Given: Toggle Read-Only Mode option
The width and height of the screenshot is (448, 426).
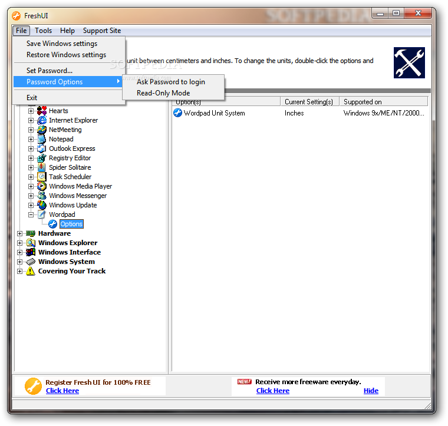Looking at the screenshot, I should click(173, 93).
